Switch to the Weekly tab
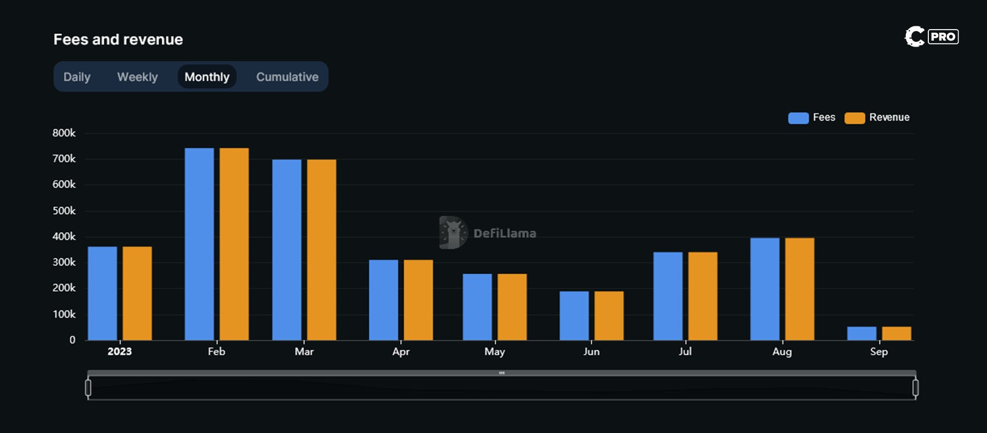Image resolution: width=987 pixels, height=433 pixels. tap(137, 77)
